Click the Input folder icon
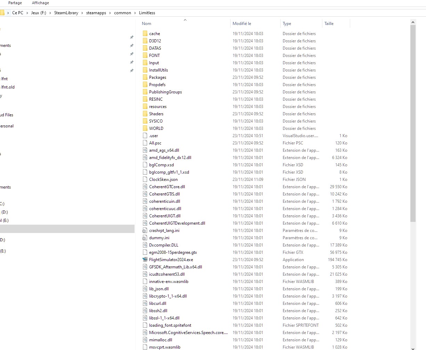 (x=145, y=63)
